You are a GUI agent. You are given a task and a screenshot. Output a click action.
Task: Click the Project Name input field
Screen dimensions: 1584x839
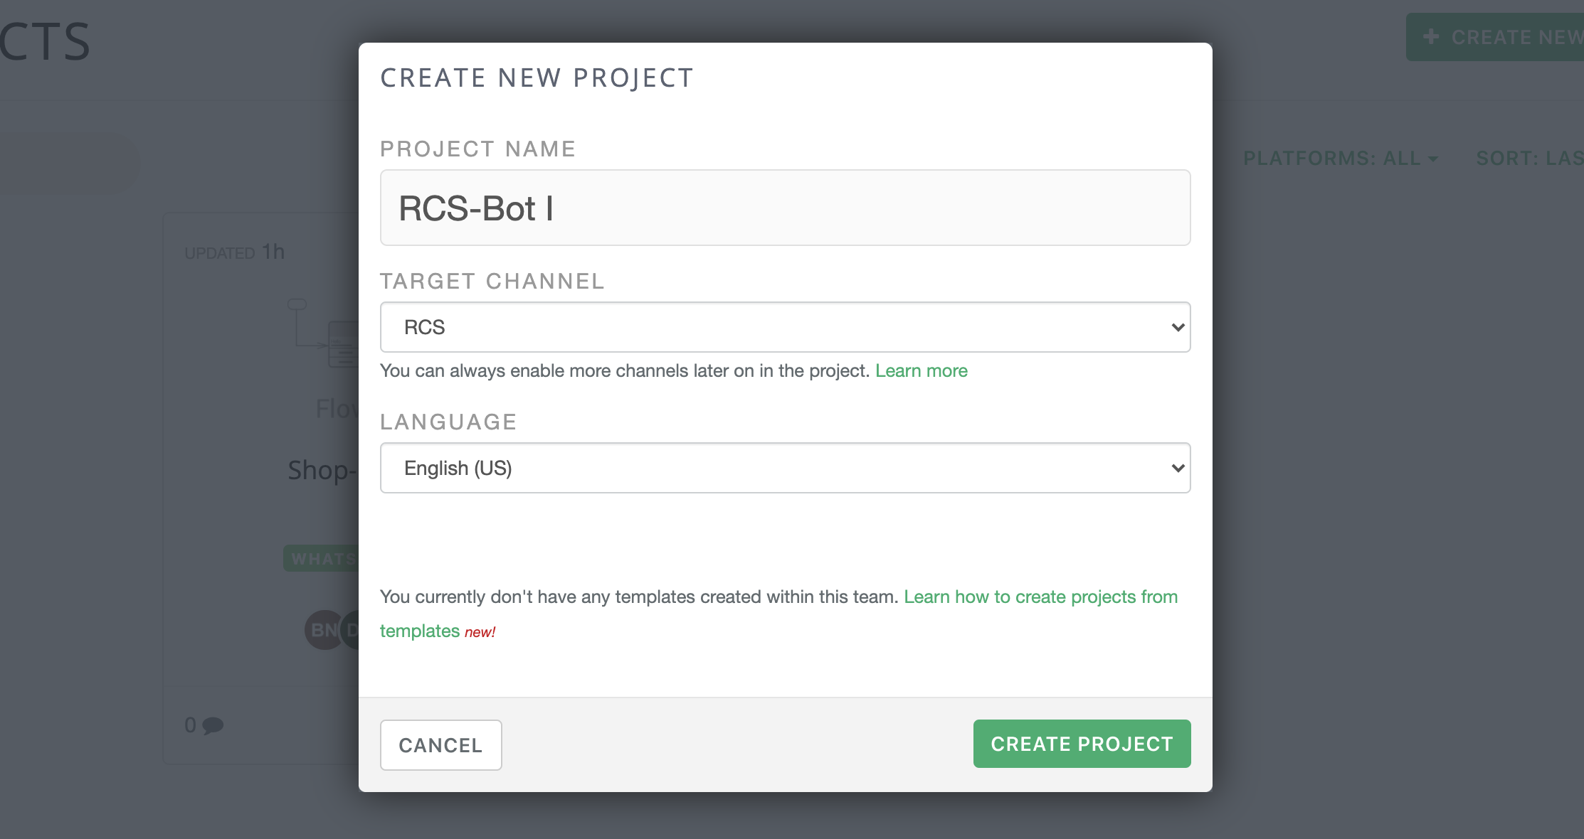pyautogui.click(x=784, y=208)
